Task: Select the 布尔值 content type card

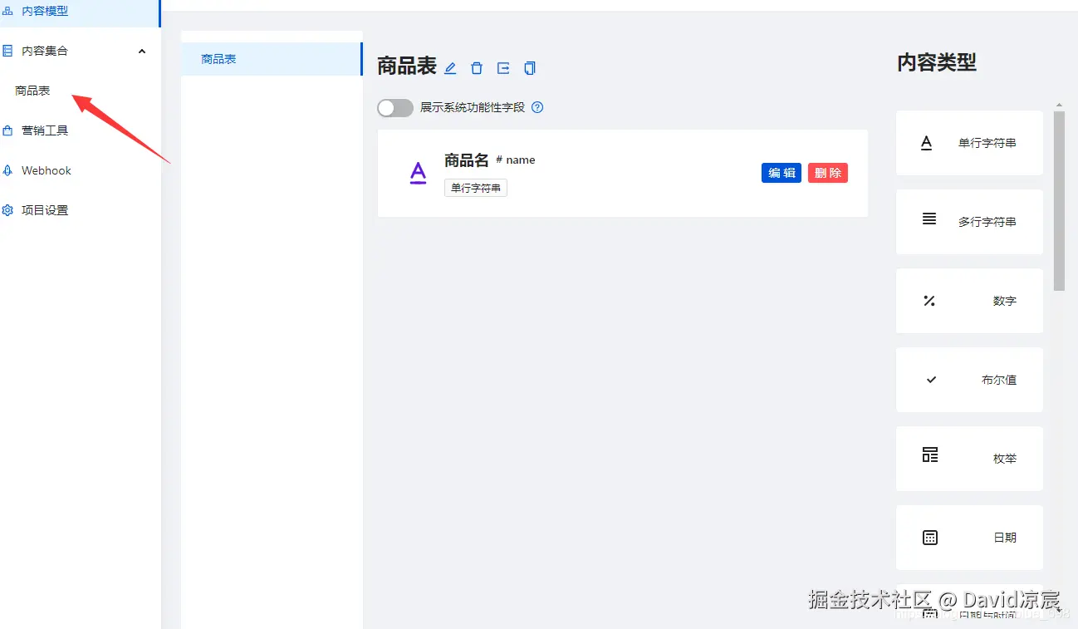Action: click(968, 380)
